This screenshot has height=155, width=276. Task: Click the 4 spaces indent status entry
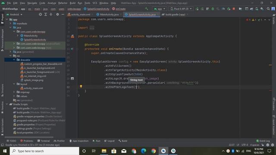click(x=255, y=145)
